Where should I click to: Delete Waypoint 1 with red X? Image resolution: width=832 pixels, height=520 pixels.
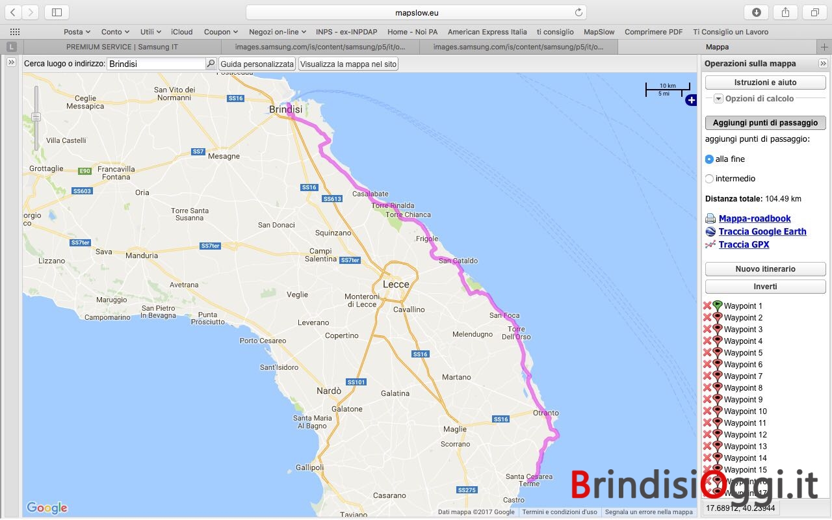click(707, 305)
